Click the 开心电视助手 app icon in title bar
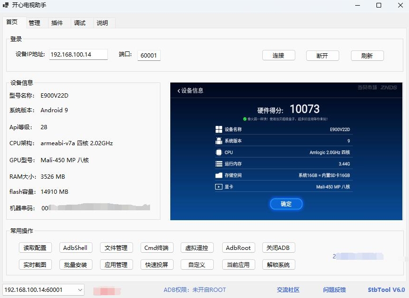 pos(7,5)
